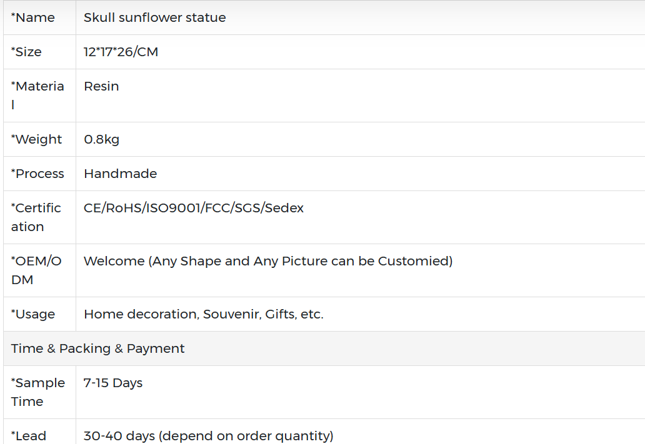Select the CE/RoHS/ISO9001/FCC/SGS/Sedex certification text

(194, 208)
